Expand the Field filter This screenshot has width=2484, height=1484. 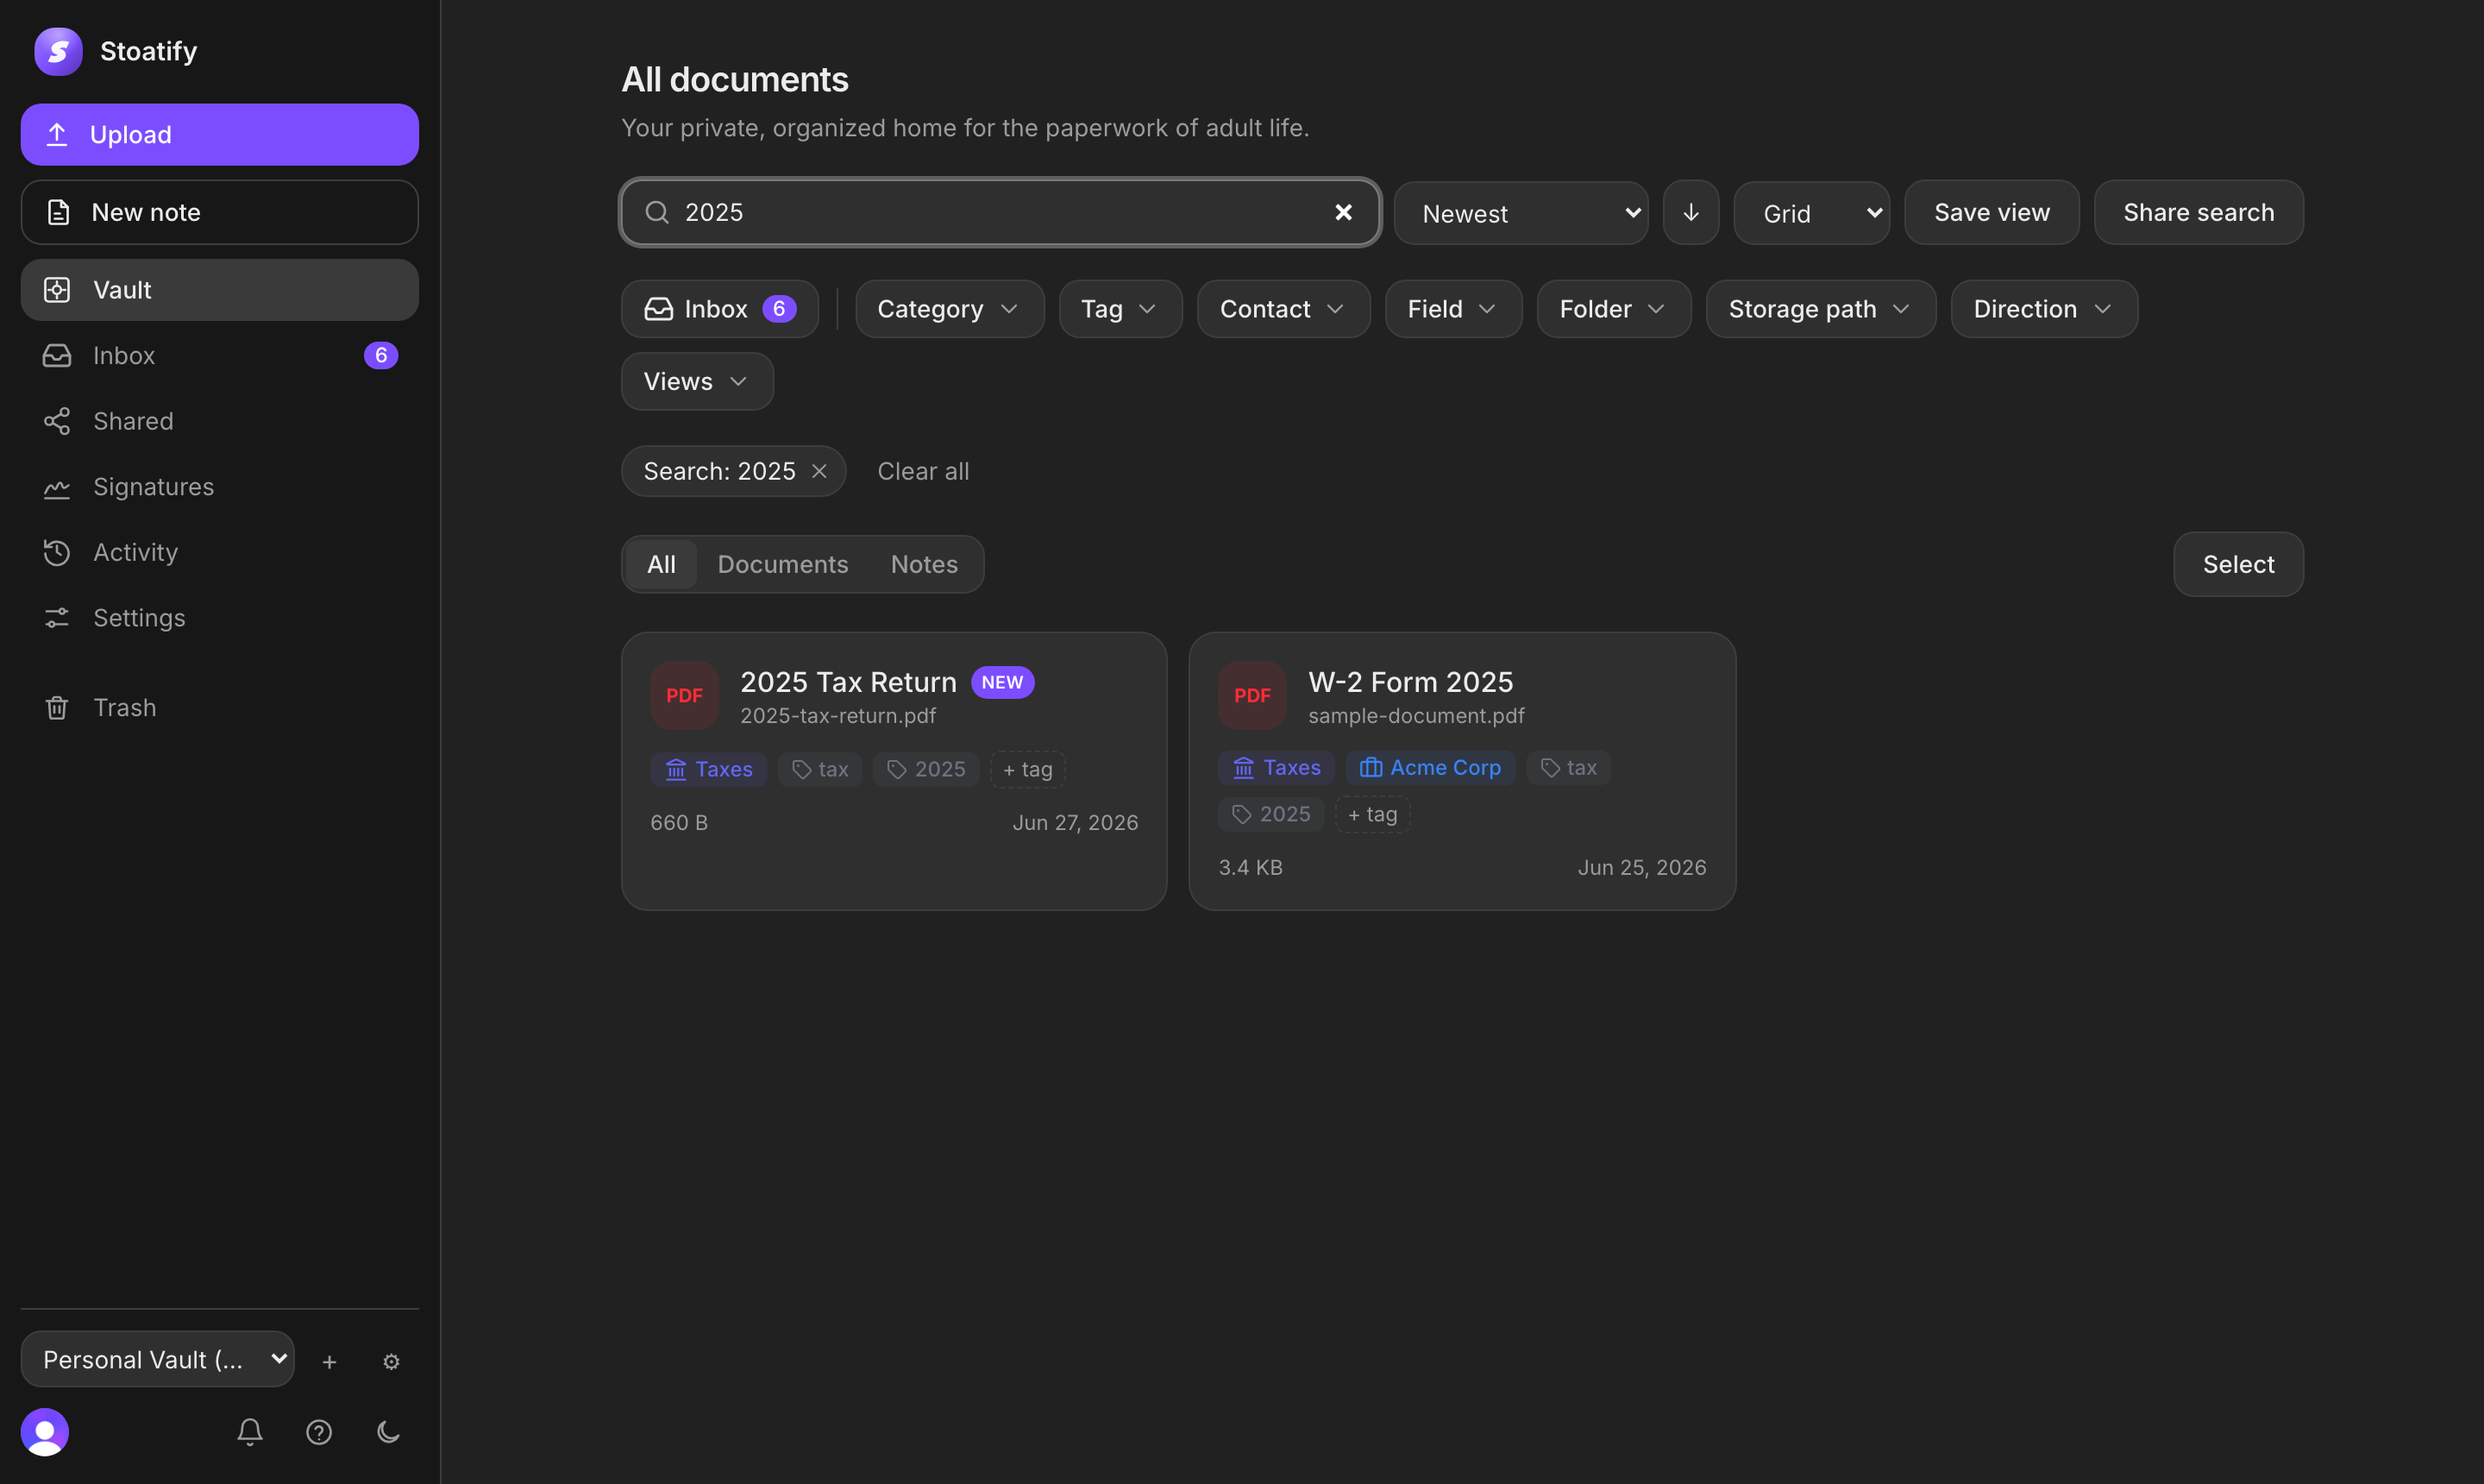pos(1453,309)
